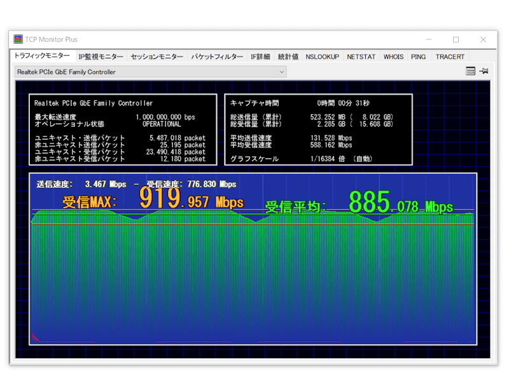Click the グラフスケール label
Screen dimensions: 509x381
[254, 159]
